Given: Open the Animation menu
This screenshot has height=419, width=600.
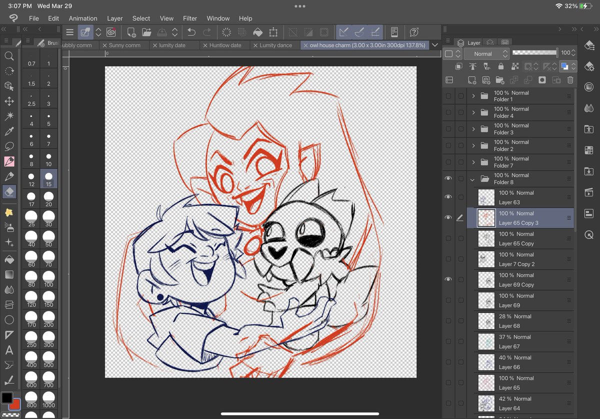Looking at the screenshot, I should (83, 18).
